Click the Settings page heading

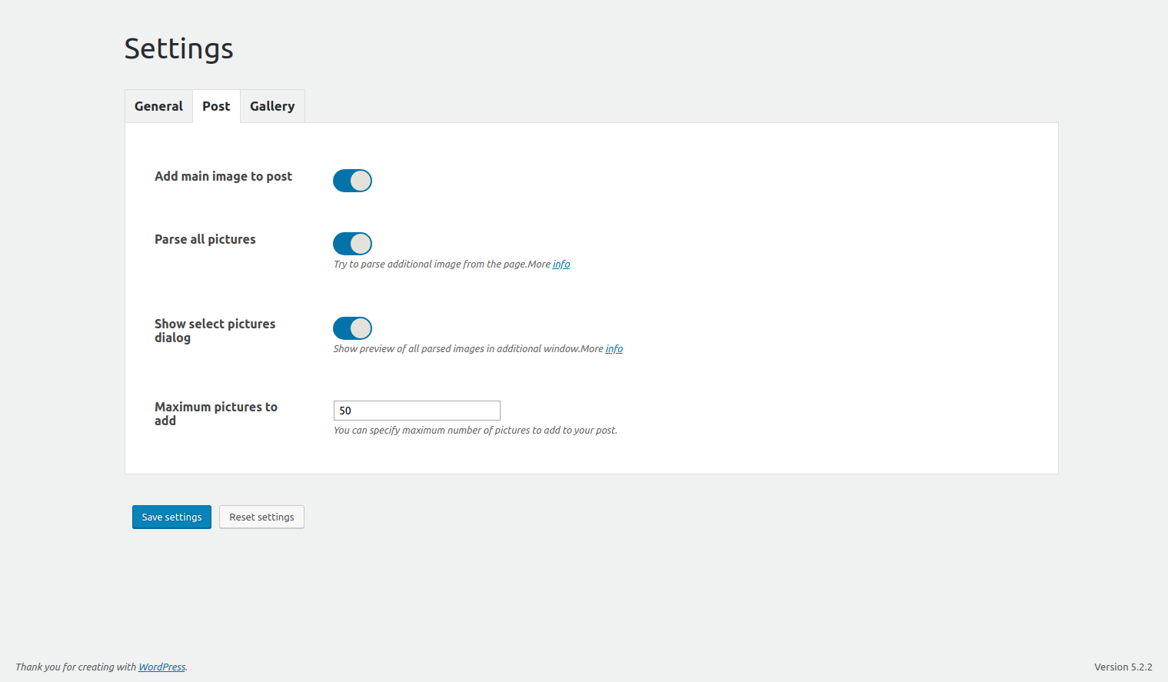coord(178,48)
